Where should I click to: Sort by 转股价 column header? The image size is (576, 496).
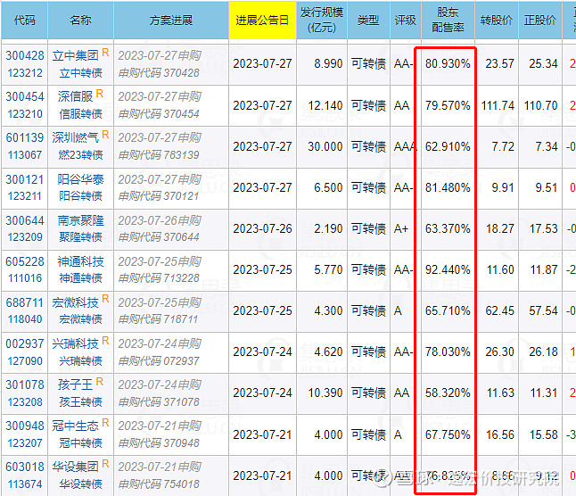[x=497, y=21]
